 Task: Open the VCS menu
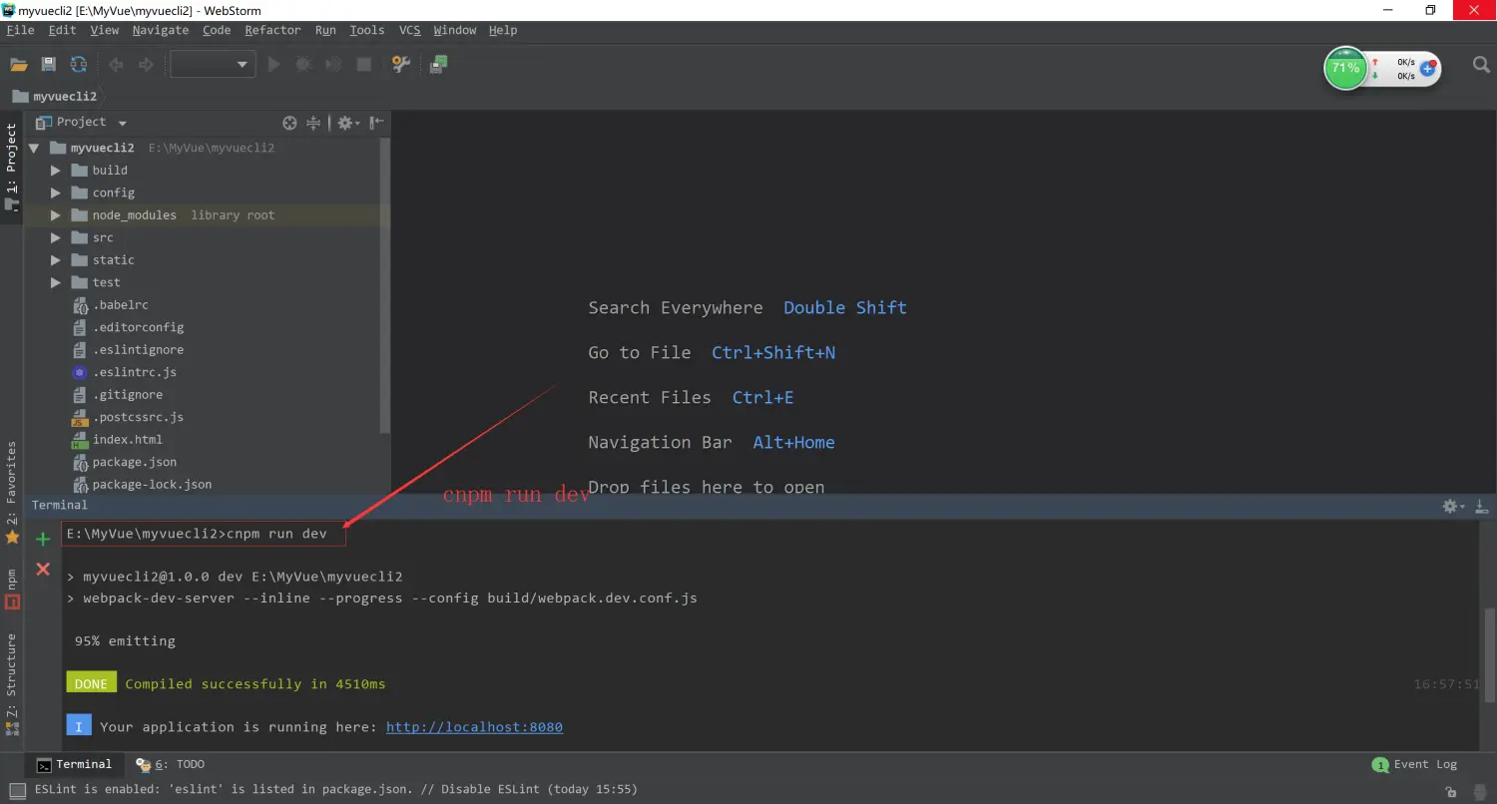click(409, 30)
